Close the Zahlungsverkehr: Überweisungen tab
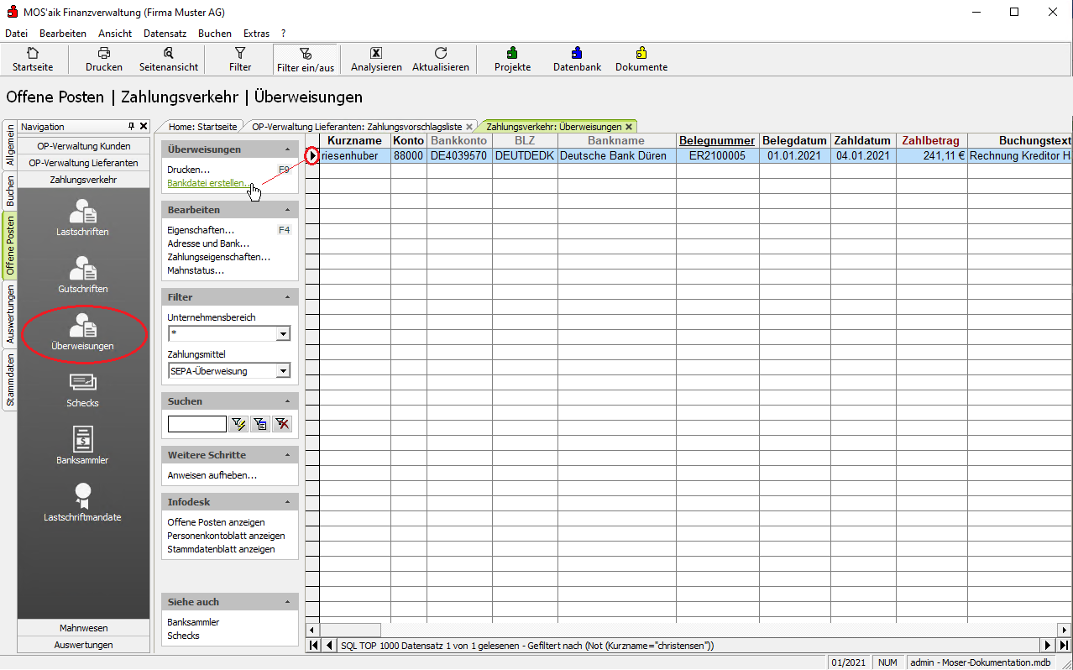Viewport: 1073px width, 670px height. [x=629, y=127]
